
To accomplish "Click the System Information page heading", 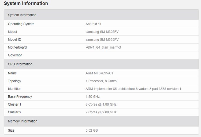I will pyautogui.click(x=26, y=3).
